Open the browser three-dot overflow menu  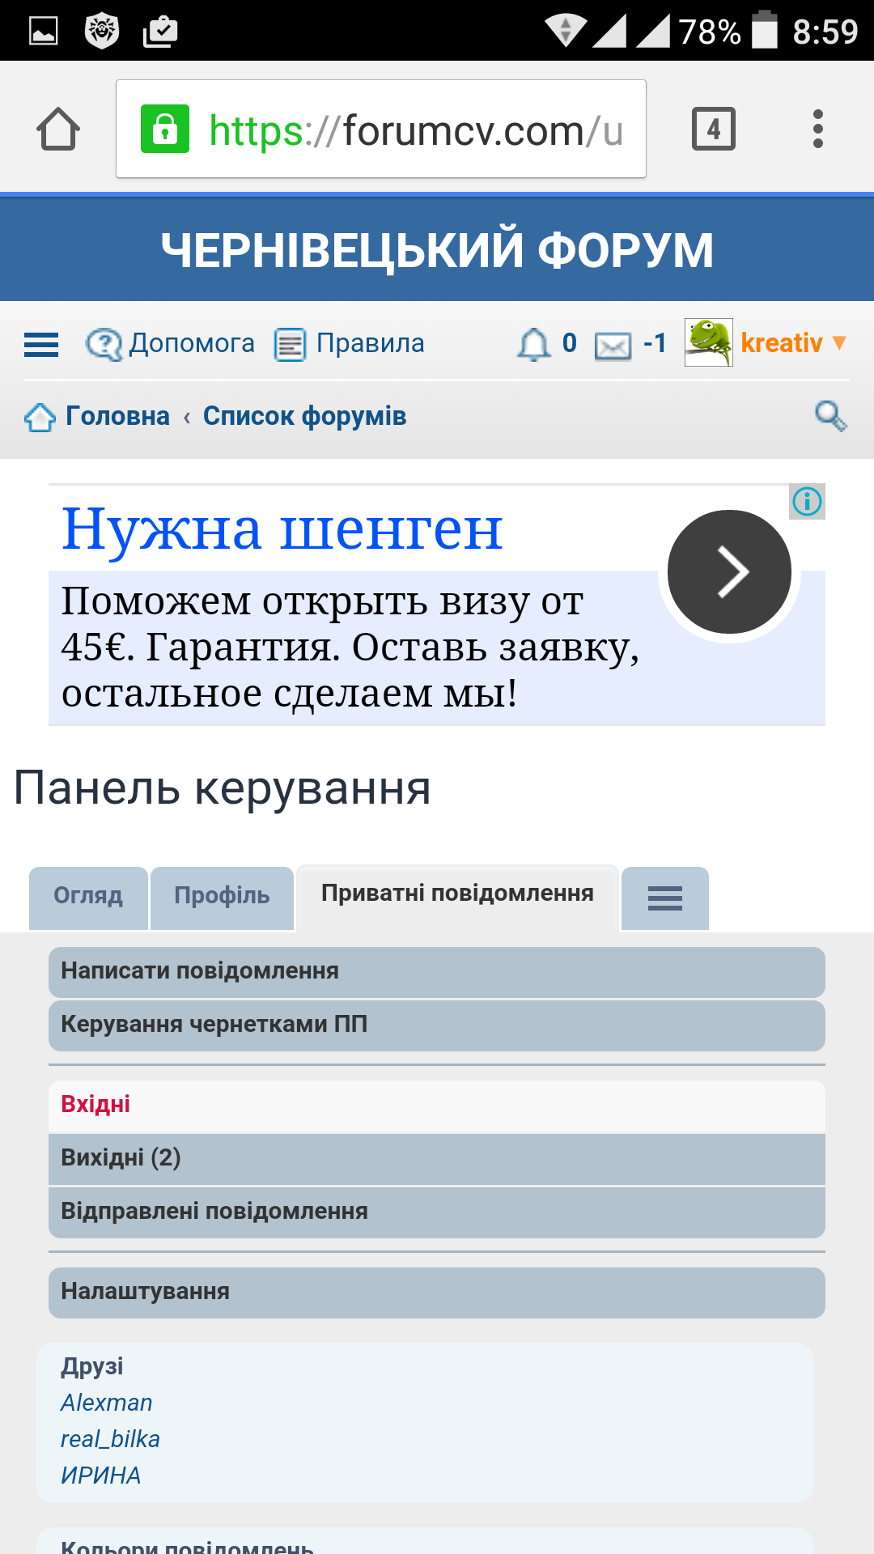[x=817, y=129]
